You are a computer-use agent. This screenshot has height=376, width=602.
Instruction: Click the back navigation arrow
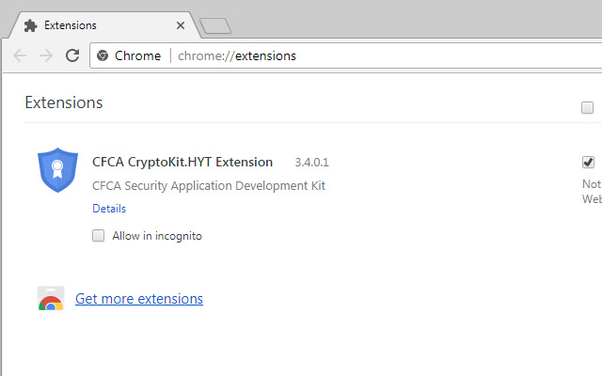(x=20, y=55)
